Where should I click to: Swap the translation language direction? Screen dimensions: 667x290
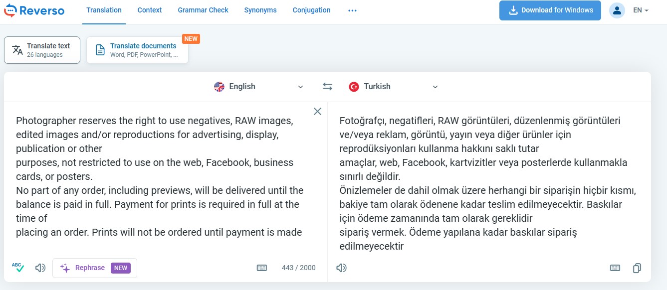327,86
